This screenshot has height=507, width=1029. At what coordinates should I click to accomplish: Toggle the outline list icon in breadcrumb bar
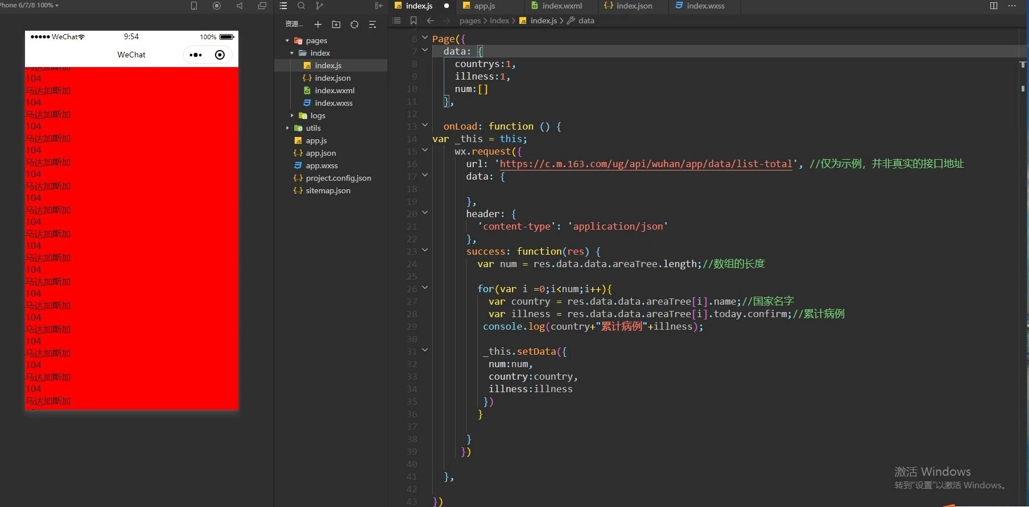[396, 20]
